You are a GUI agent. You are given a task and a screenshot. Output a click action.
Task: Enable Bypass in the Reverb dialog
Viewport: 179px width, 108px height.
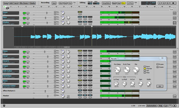point(157,64)
